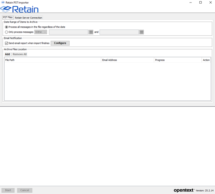
Task: Click the 'Version: 25.2.14' label
Action: click(x=204, y=190)
